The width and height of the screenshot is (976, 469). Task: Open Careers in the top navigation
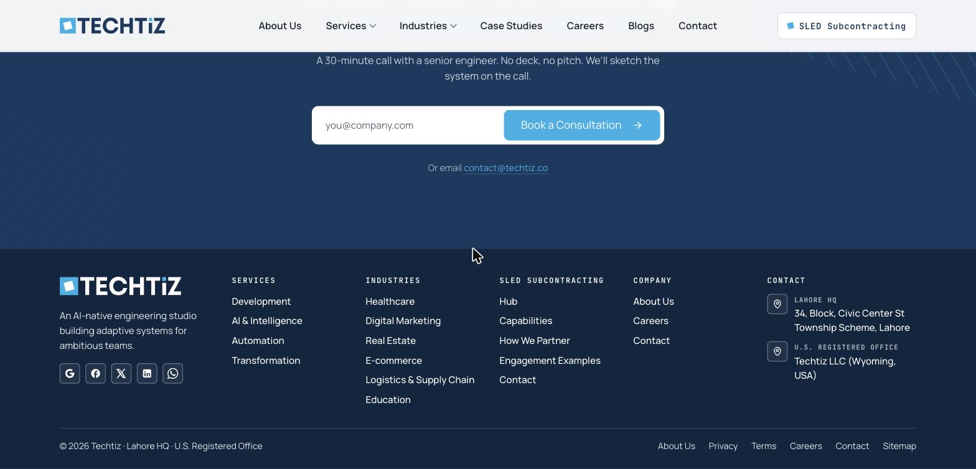pyautogui.click(x=585, y=26)
